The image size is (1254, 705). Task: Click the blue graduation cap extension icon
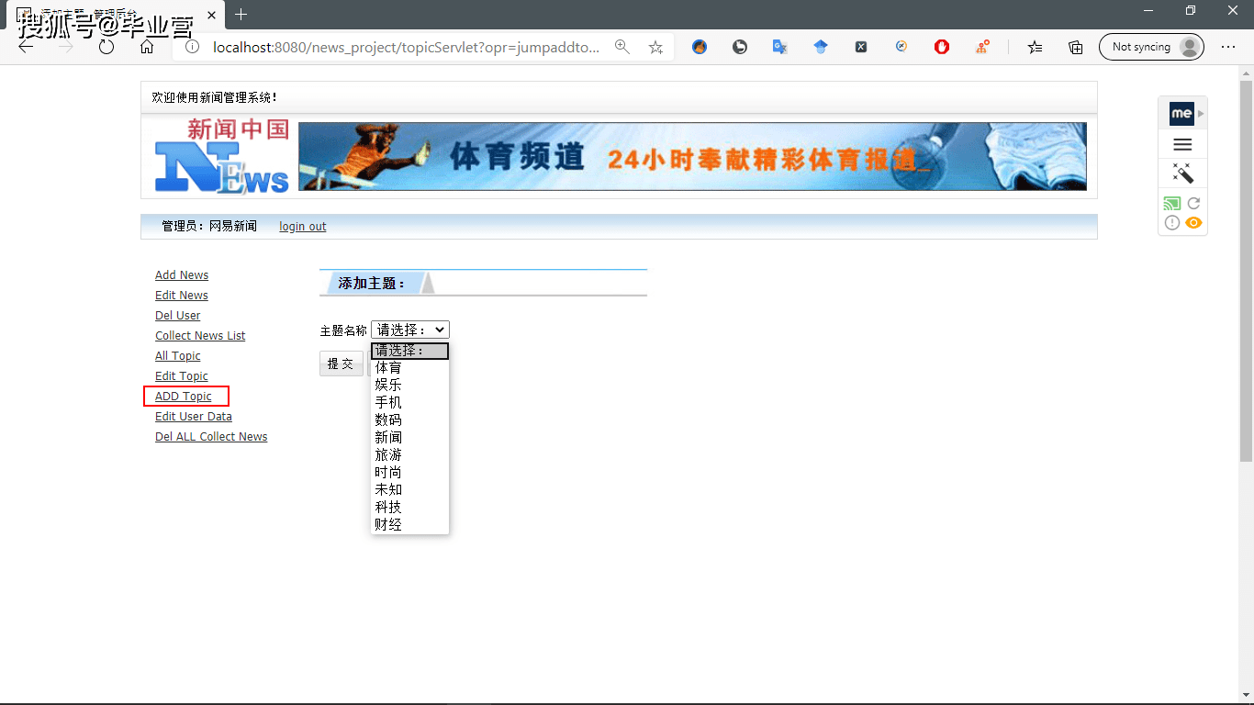pos(821,47)
